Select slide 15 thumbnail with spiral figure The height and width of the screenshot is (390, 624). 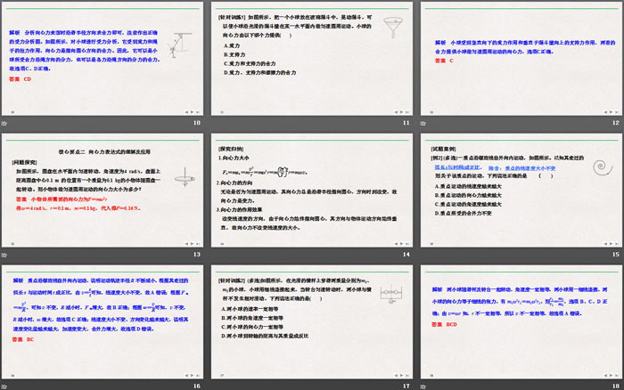(521, 190)
